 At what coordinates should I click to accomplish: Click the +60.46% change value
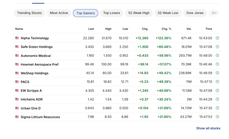164,47
